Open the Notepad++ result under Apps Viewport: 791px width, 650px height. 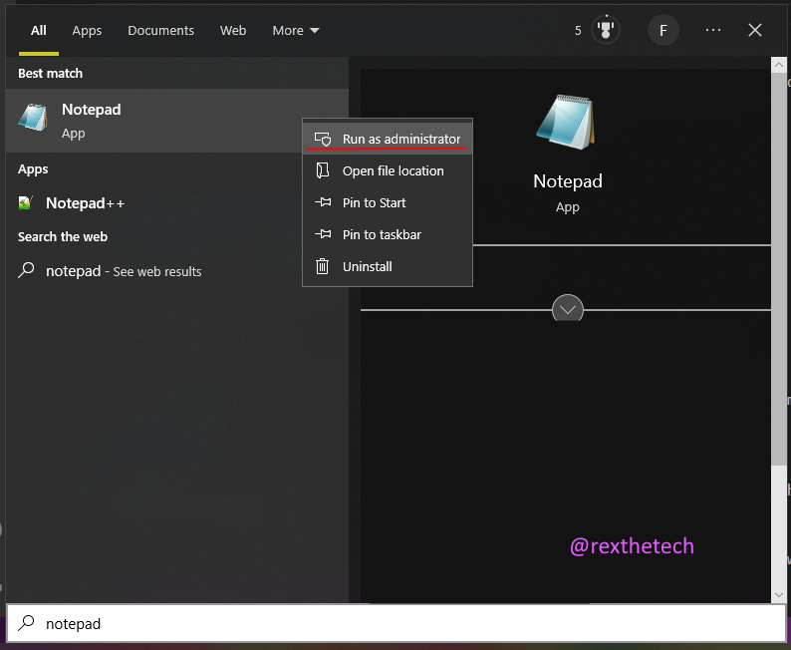click(x=176, y=202)
